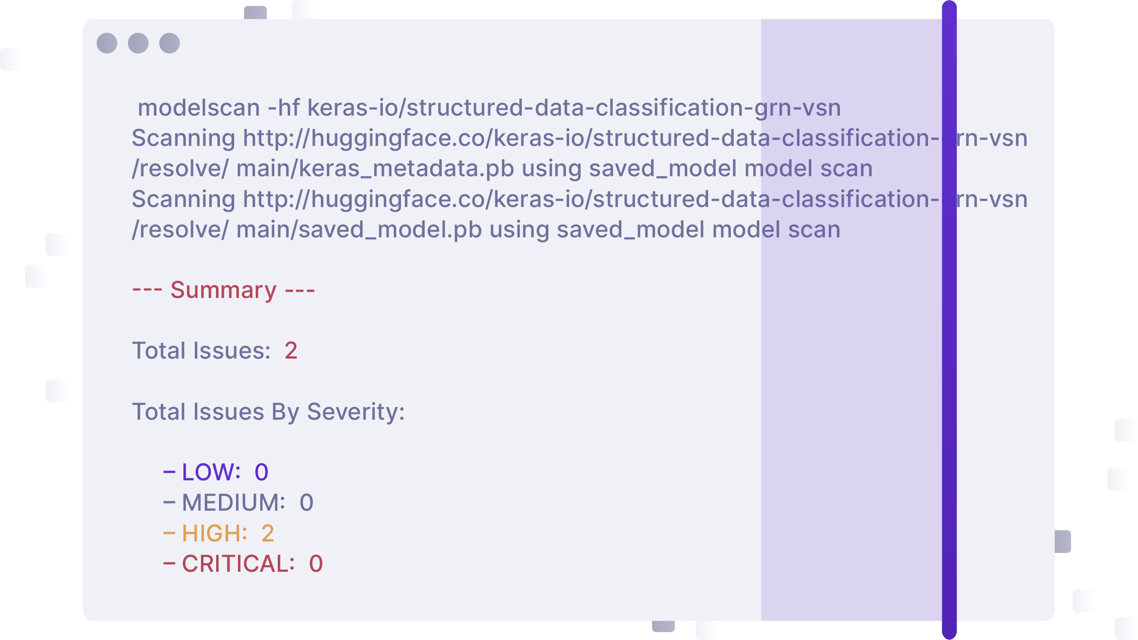This screenshot has width=1138, height=640.
Task: Click the red CRITICAL: 0 severity line
Action: point(243,564)
